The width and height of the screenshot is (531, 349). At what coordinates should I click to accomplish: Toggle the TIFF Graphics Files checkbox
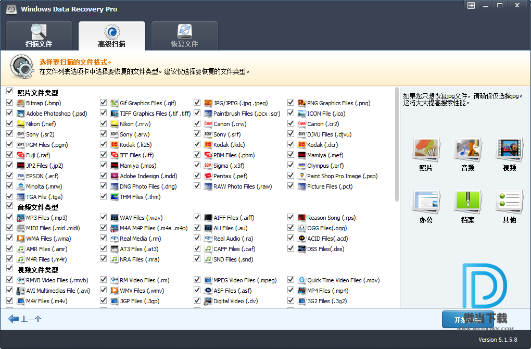click(x=103, y=113)
